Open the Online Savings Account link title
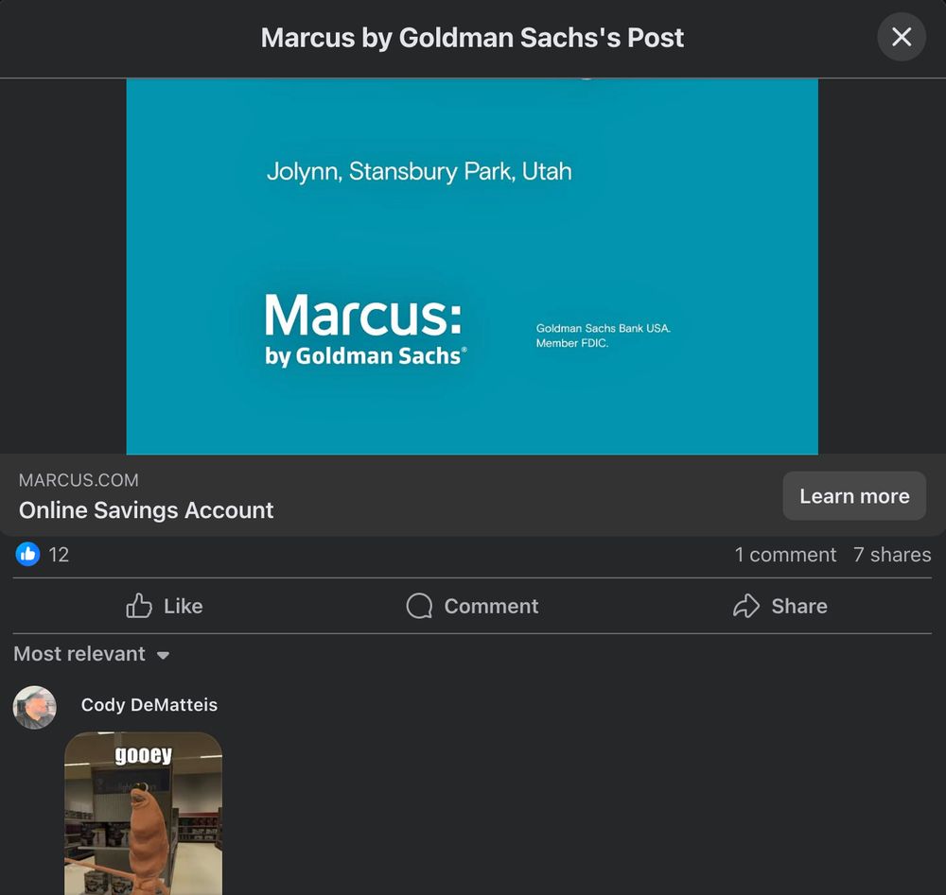Image resolution: width=946 pixels, height=895 pixels. pyautogui.click(x=146, y=510)
